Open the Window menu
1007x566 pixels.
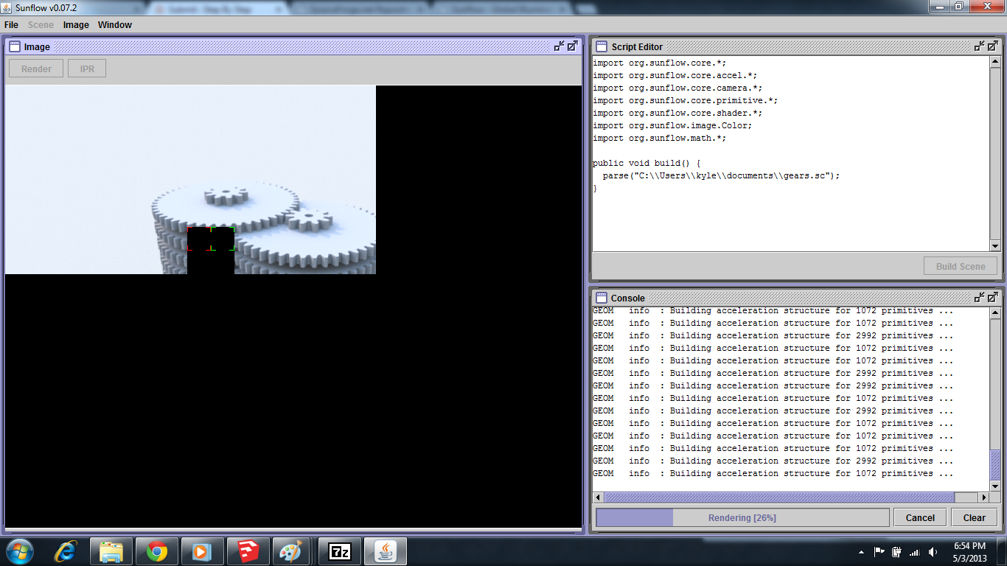(x=115, y=25)
